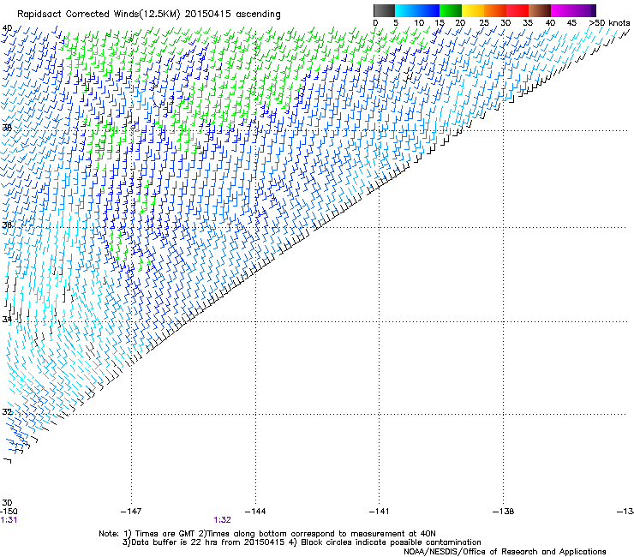634x557 pixels.
Task: Click the NOAA/NESDIS credit line
Action: (x=505, y=552)
